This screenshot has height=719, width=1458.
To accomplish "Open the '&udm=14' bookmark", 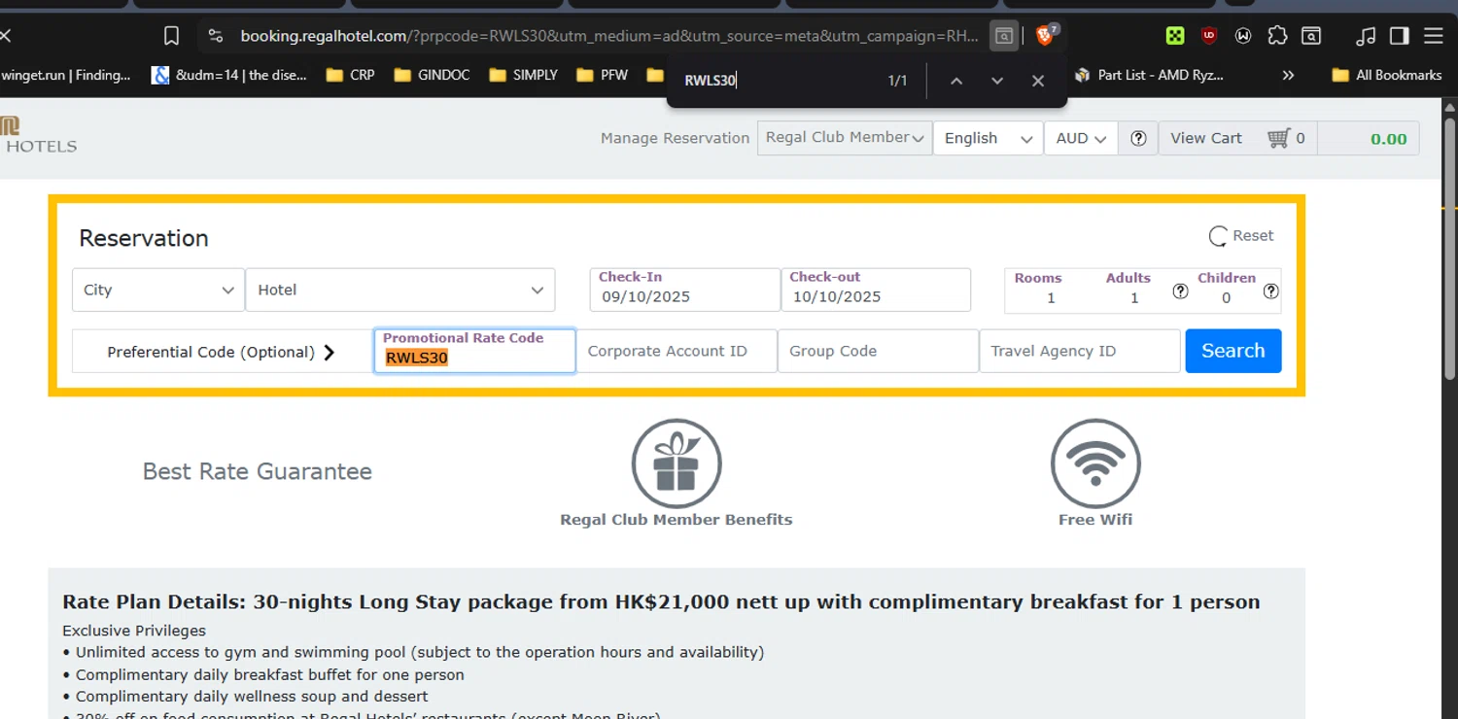I will 229,75.
